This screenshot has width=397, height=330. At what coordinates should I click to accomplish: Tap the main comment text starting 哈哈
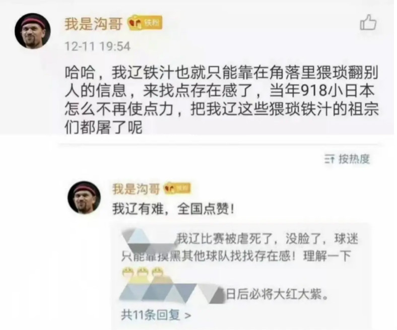[x=221, y=99]
